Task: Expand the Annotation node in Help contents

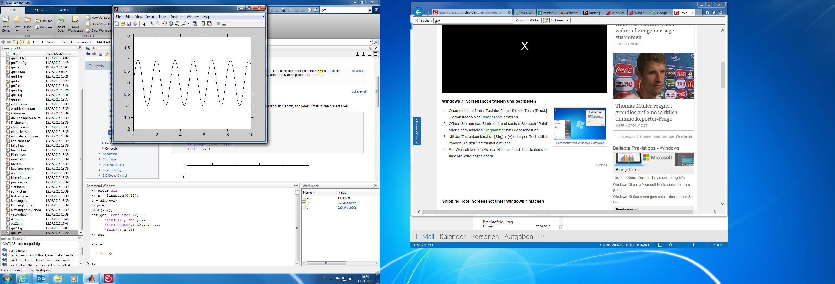Action: click(100, 154)
